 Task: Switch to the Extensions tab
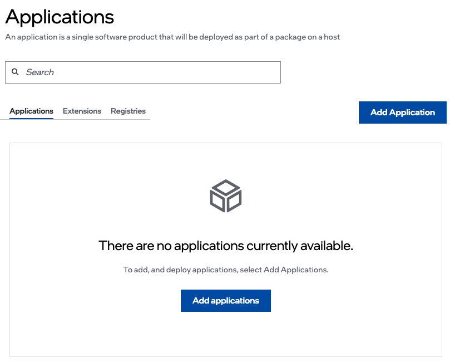point(82,111)
